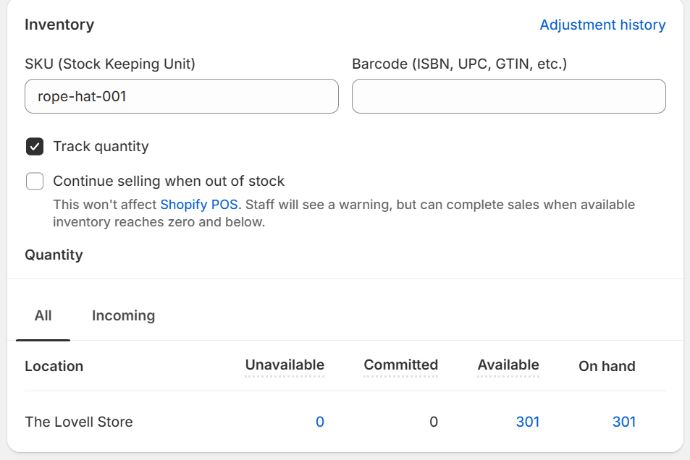This screenshot has height=460, width=690.
Task: Click the Committed quantity value 0
Action: (x=433, y=422)
